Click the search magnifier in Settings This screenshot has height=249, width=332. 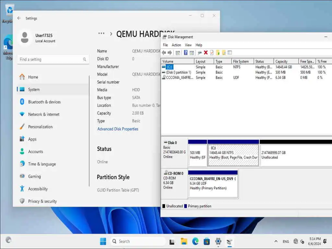[85, 60]
